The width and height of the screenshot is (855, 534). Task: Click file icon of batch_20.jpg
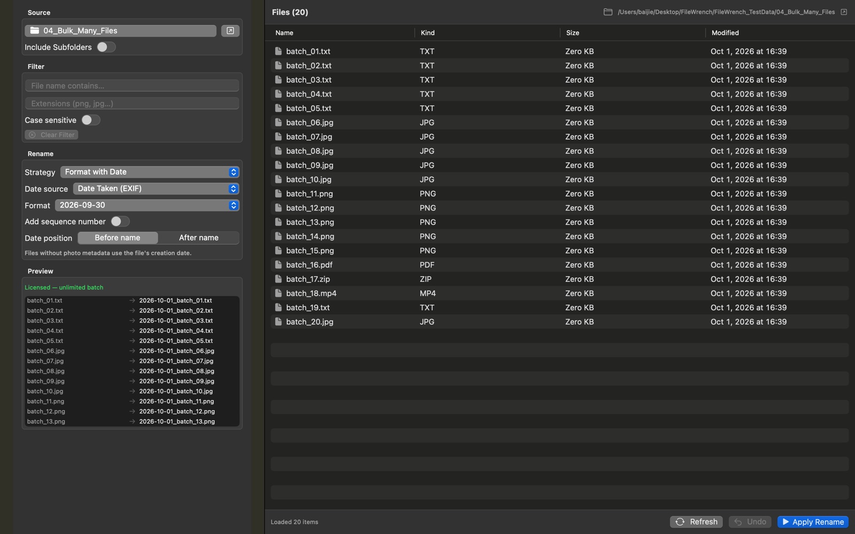click(x=278, y=321)
